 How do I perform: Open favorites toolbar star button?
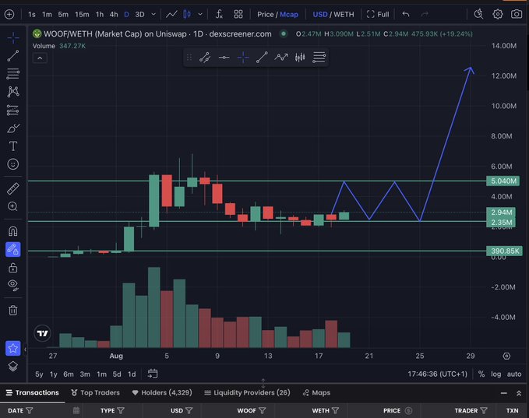[12, 348]
